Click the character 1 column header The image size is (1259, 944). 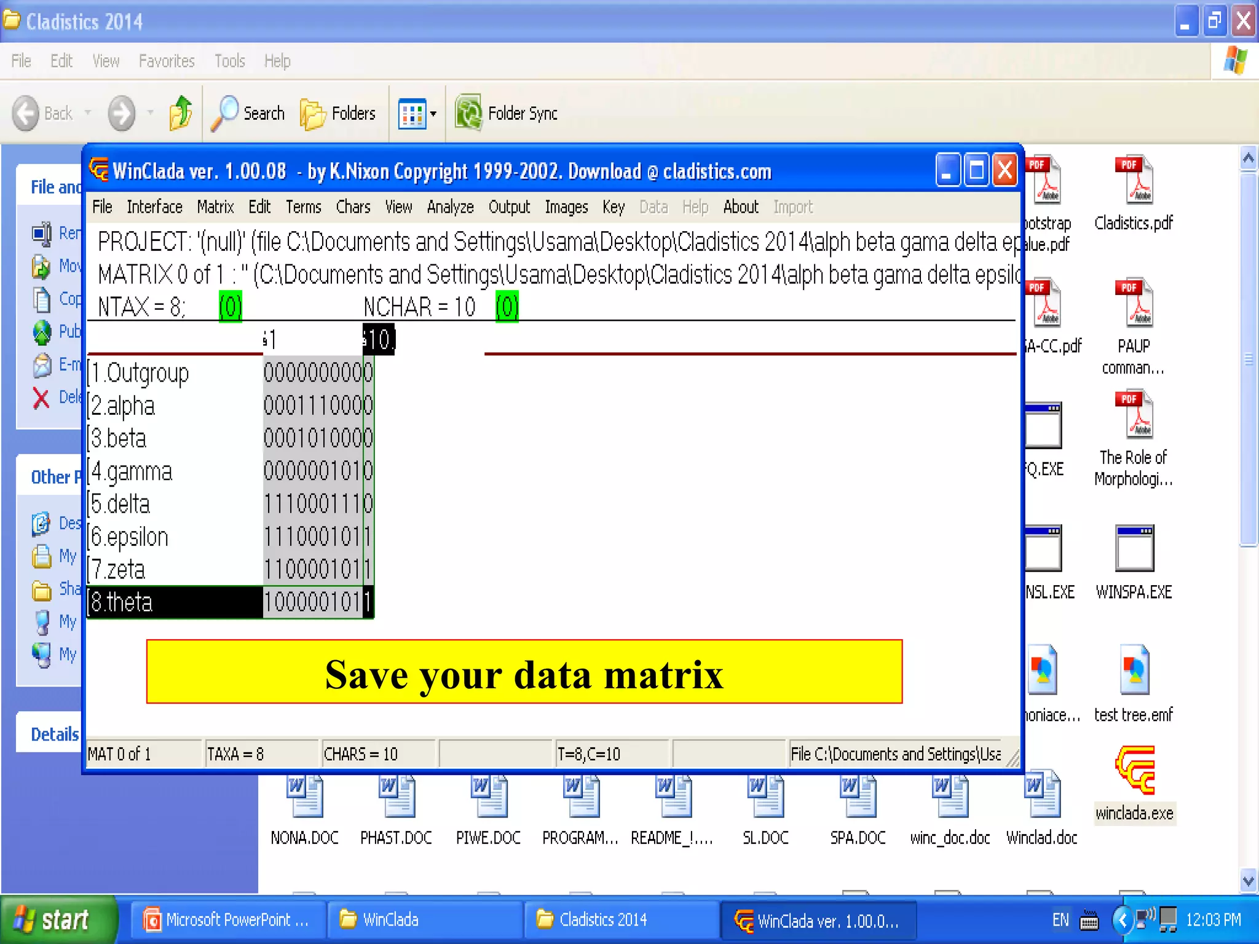(x=270, y=339)
